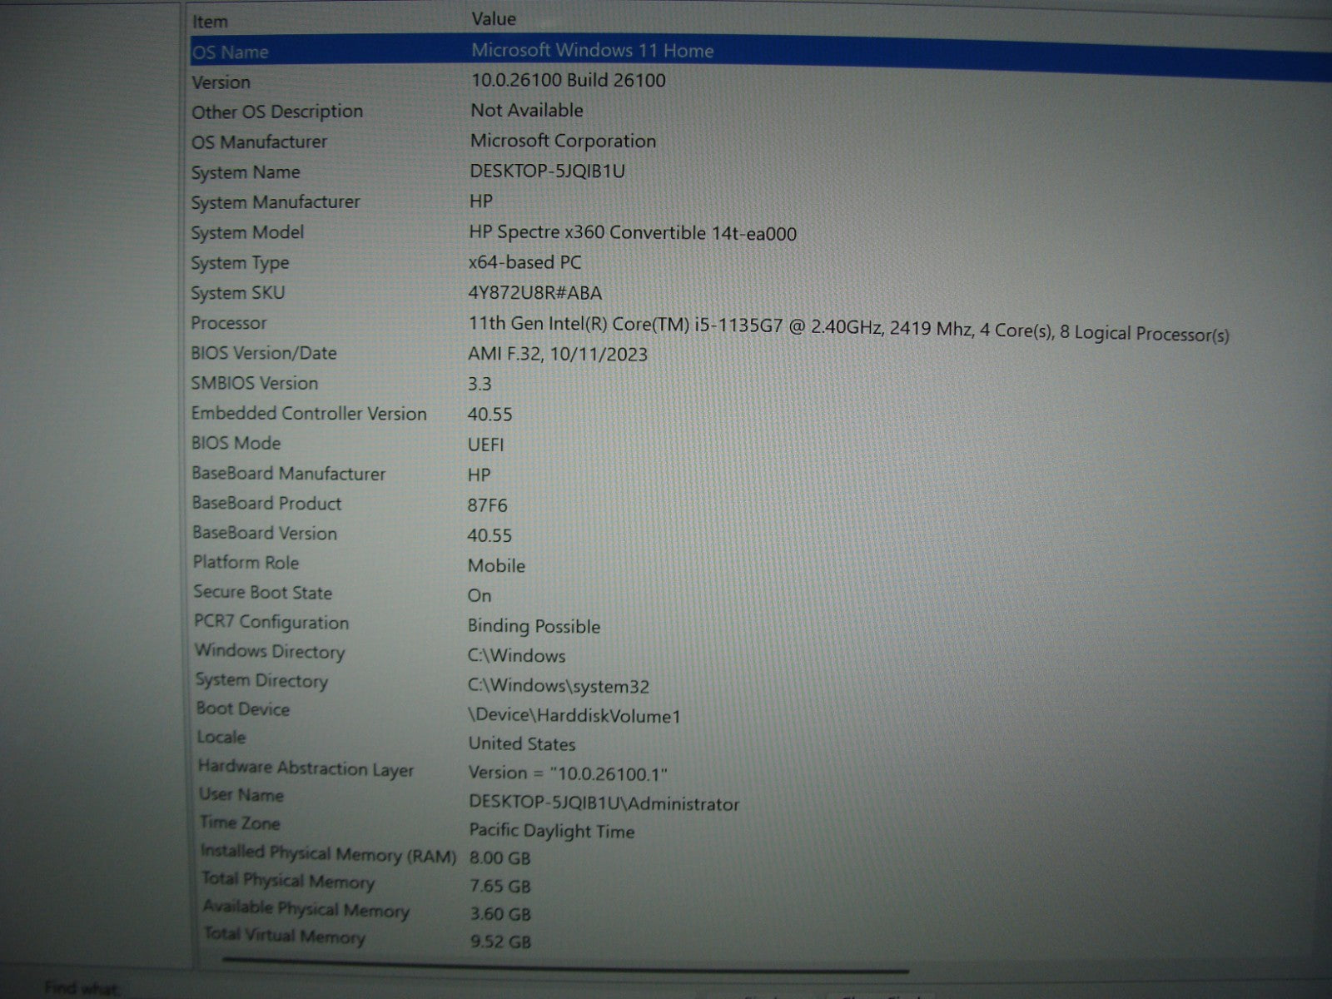
Task: Select the Version row
Action: tap(221, 82)
